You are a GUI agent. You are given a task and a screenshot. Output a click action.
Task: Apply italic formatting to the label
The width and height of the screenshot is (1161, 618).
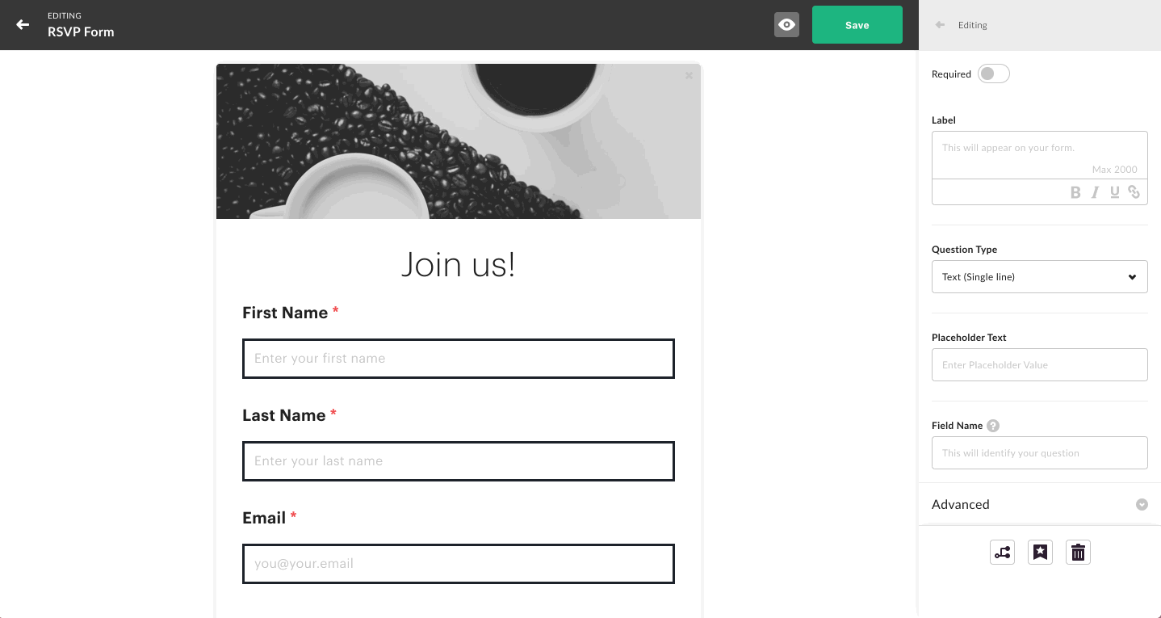pyautogui.click(x=1096, y=192)
